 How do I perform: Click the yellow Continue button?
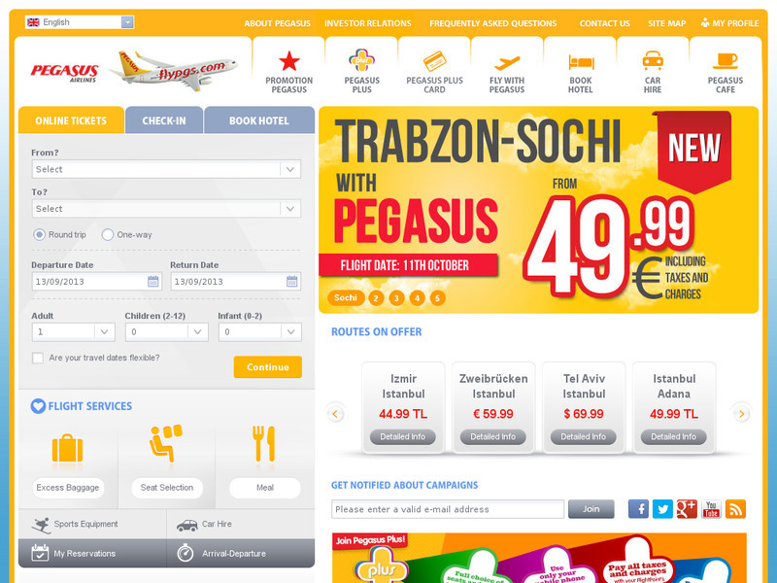point(268,367)
